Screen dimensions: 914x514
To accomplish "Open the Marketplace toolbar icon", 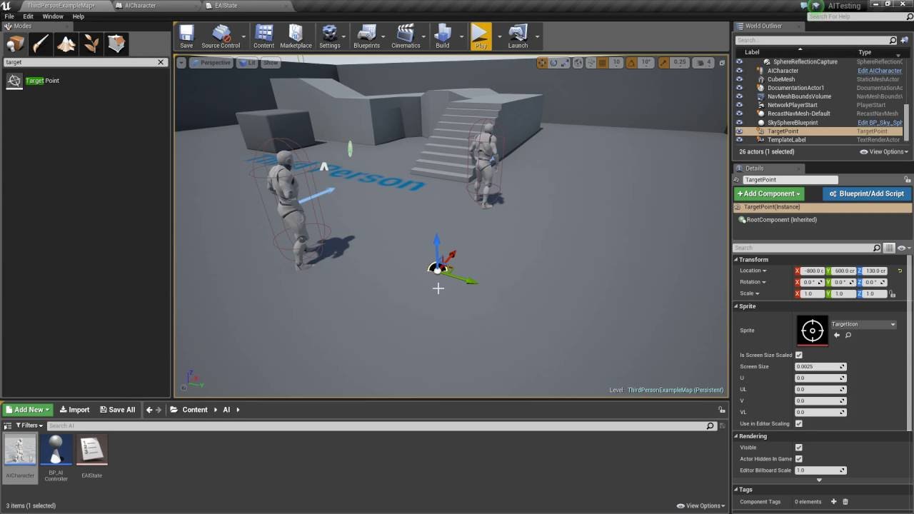I will [x=296, y=36].
